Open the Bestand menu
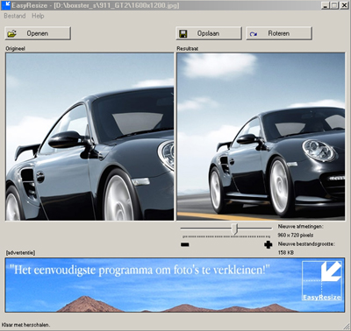Screen dimensions: 351x331 (15, 16)
